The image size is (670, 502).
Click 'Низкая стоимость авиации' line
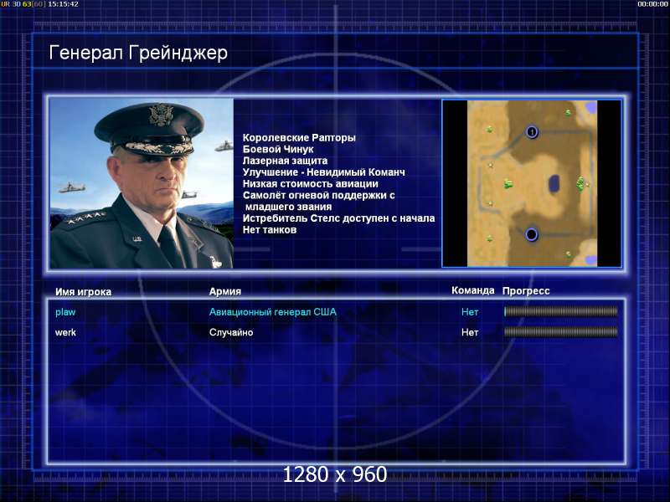coord(310,183)
